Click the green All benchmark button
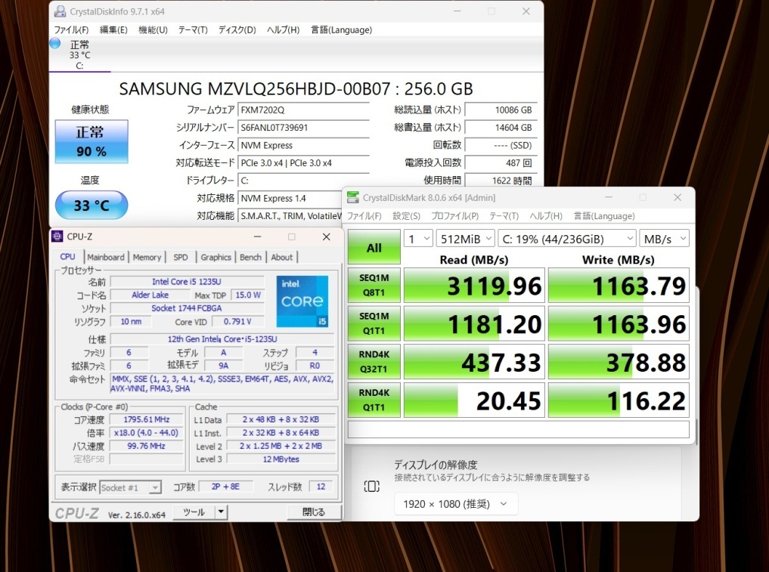 [x=374, y=247]
